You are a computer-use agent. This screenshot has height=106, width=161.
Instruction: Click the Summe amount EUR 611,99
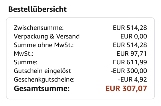(130, 62)
